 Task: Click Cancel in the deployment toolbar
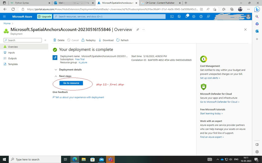coord(73,40)
